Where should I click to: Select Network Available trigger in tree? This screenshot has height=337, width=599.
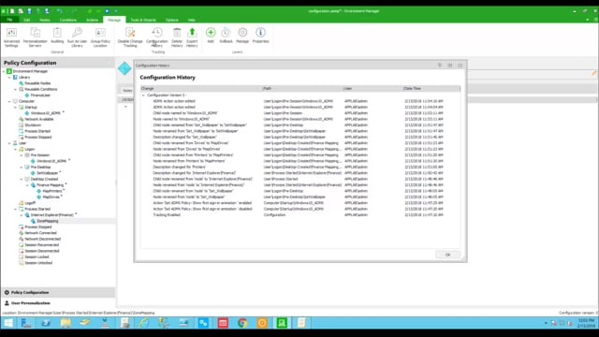tap(39, 119)
